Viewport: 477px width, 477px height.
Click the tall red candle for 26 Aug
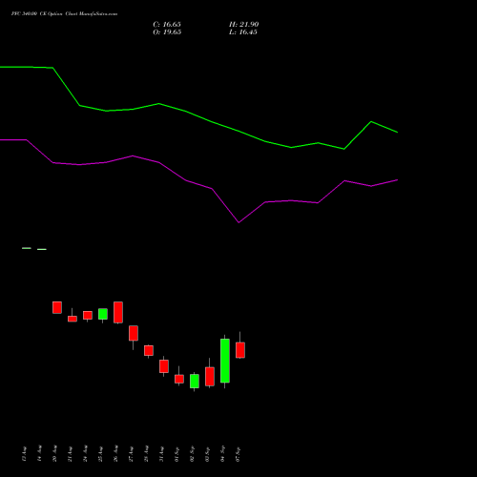coord(118,312)
